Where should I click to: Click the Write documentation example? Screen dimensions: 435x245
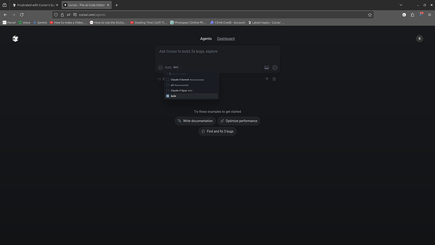coord(195,121)
